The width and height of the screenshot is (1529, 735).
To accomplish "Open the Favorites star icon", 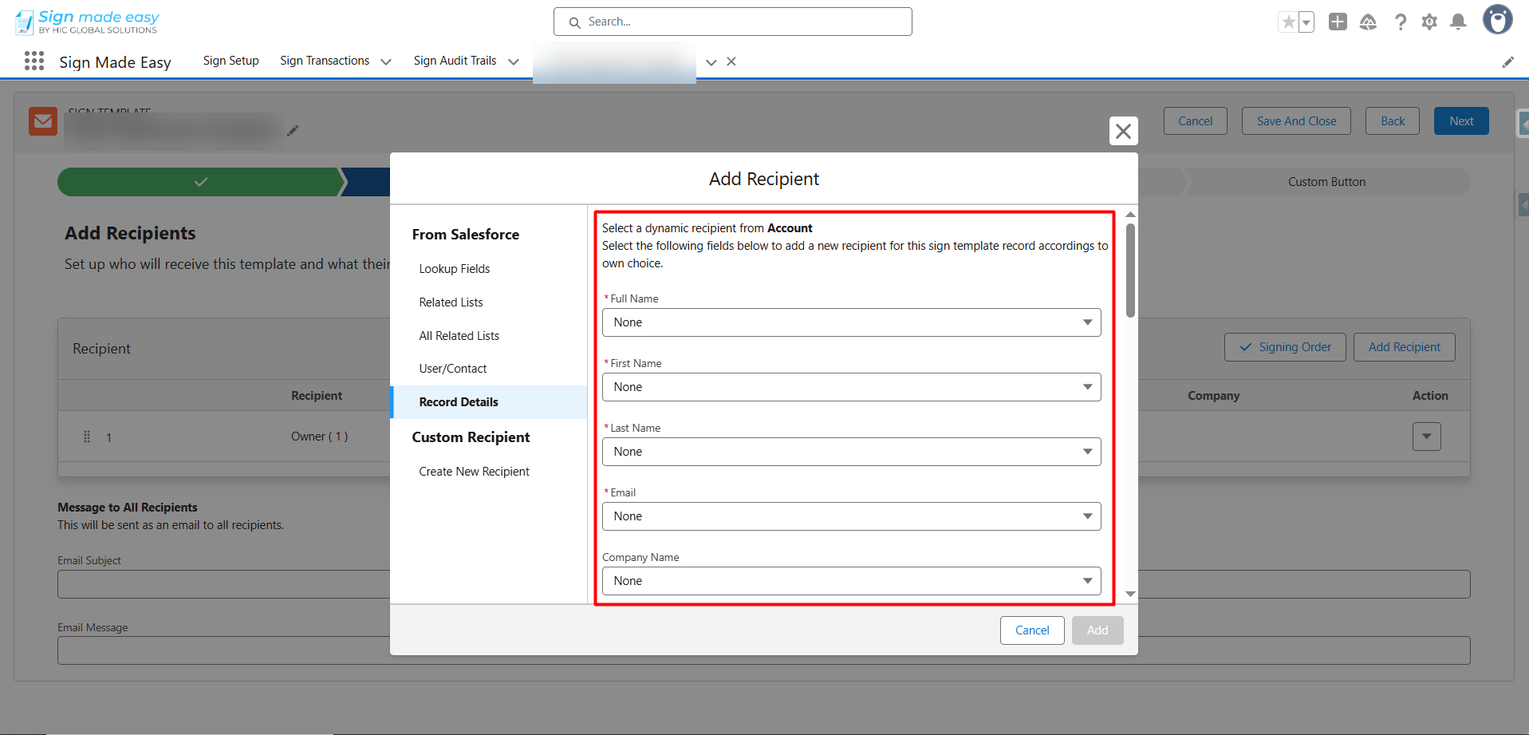I will tap(1288, 22).
